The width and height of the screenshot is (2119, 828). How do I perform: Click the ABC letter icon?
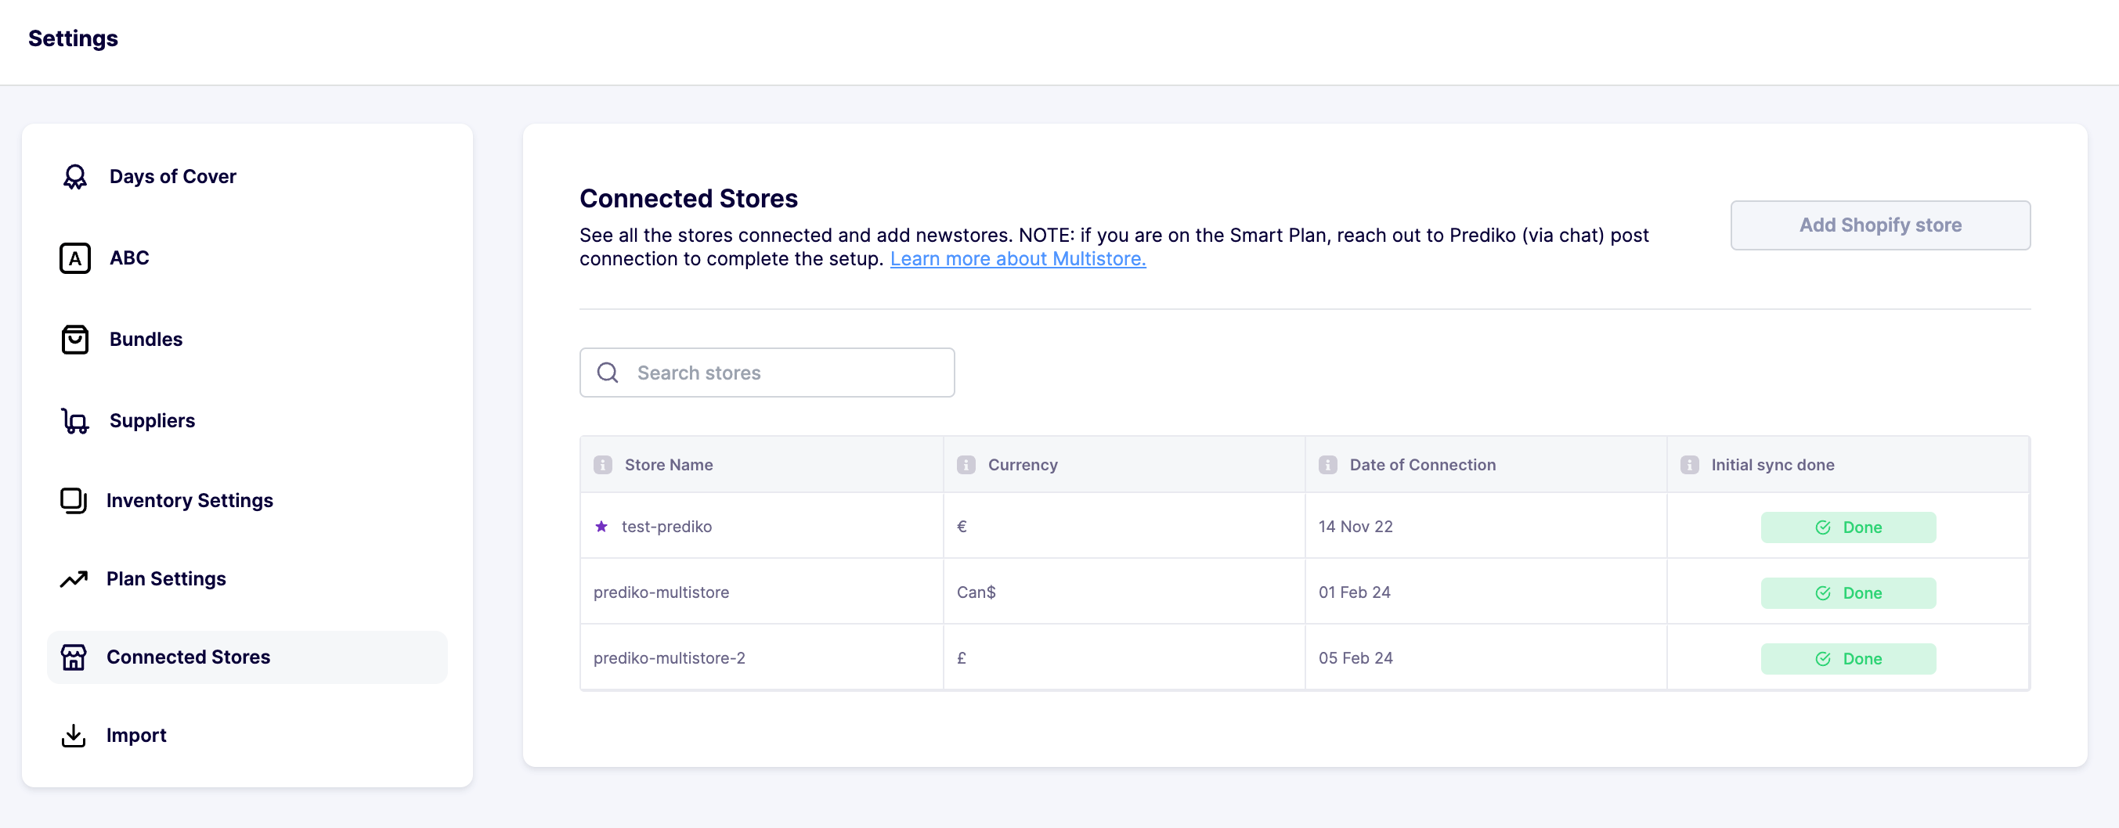(75, 258)
